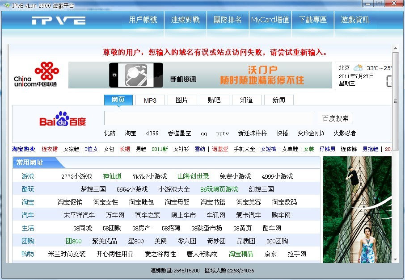Click the 手机大全 link
405x280 pixels.
point(244,149)
